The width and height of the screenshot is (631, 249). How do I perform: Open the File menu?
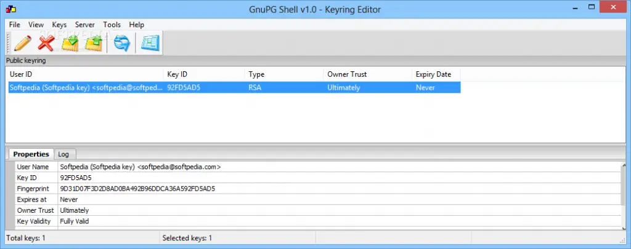click(15, 25)
